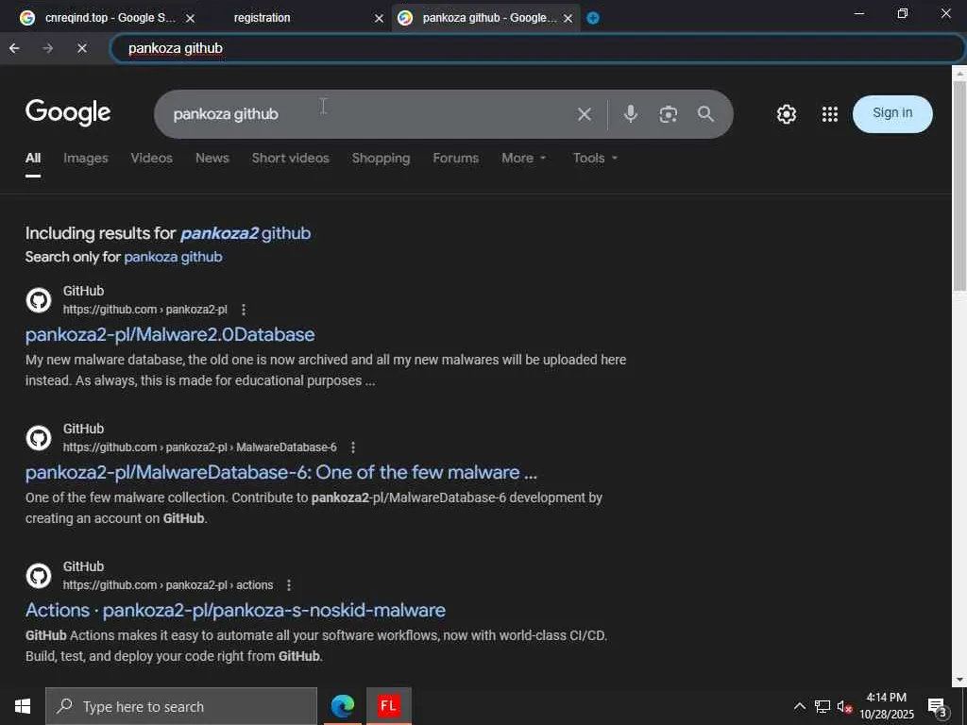Click GitHub favicon of MalwareDatabase-6 result
This screenshot has width=967, height=725.
38,438
